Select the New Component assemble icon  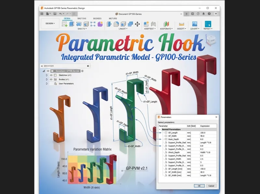pos(146,24)
